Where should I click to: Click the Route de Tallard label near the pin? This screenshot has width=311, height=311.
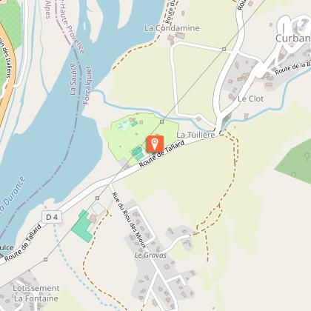coord(162,154)
